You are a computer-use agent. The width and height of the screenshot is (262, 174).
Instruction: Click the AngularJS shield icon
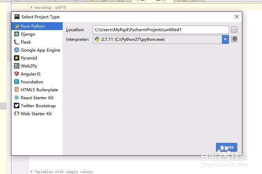coord(17,74)
